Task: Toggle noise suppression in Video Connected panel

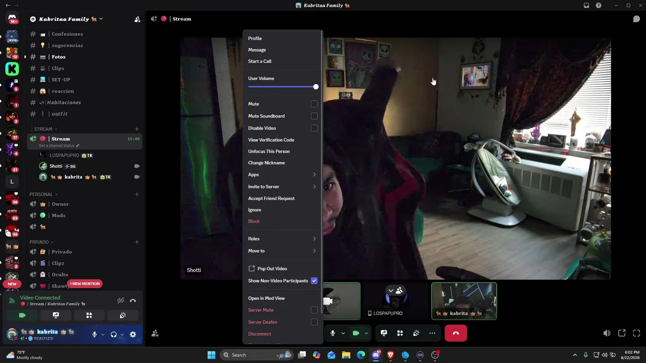Action: tap(121, 300)
